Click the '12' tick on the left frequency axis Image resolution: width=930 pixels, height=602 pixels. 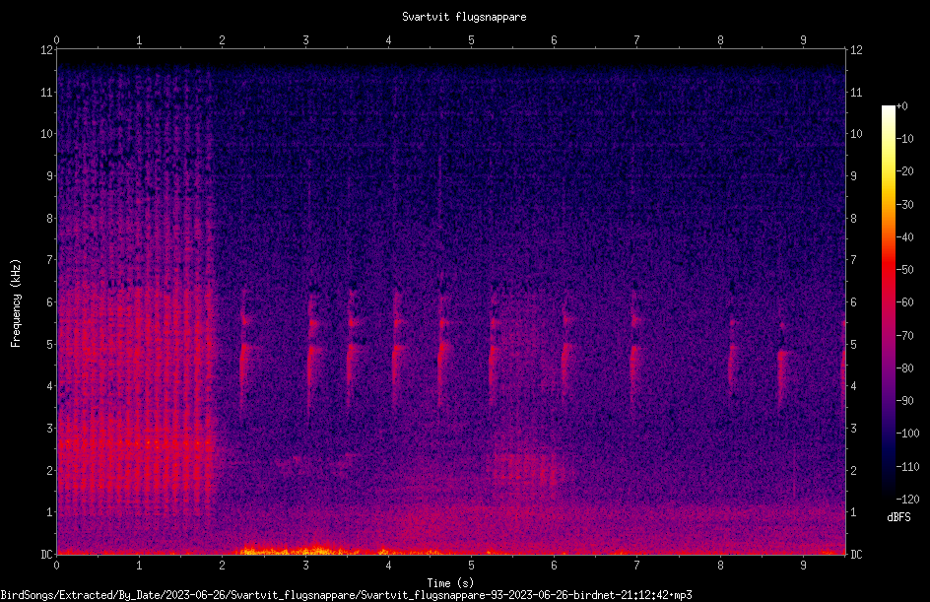(46, 50)
